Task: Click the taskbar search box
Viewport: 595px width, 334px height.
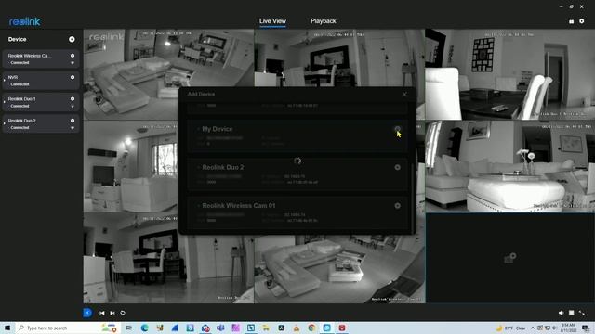Action: (68, 328)
